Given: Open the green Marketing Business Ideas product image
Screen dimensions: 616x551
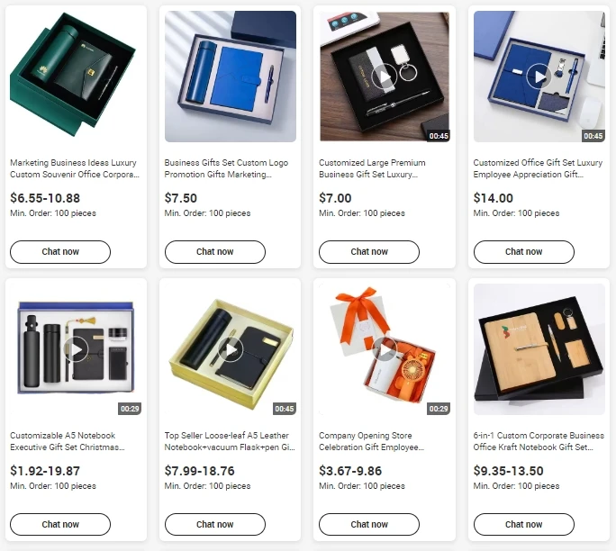Looking at the screenshot, I should pos(76,77).
